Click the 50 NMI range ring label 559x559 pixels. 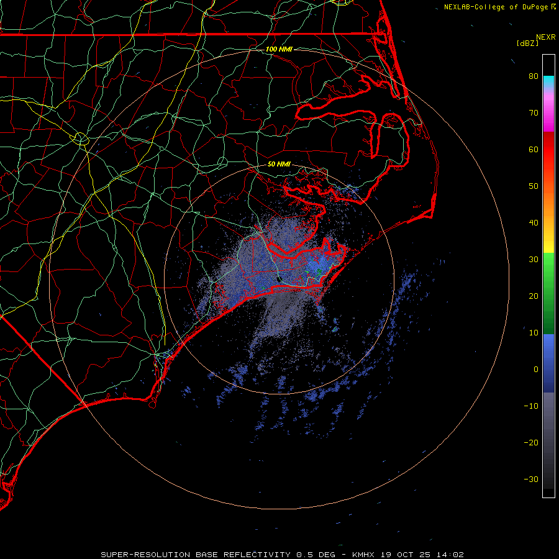coord(279,164)
